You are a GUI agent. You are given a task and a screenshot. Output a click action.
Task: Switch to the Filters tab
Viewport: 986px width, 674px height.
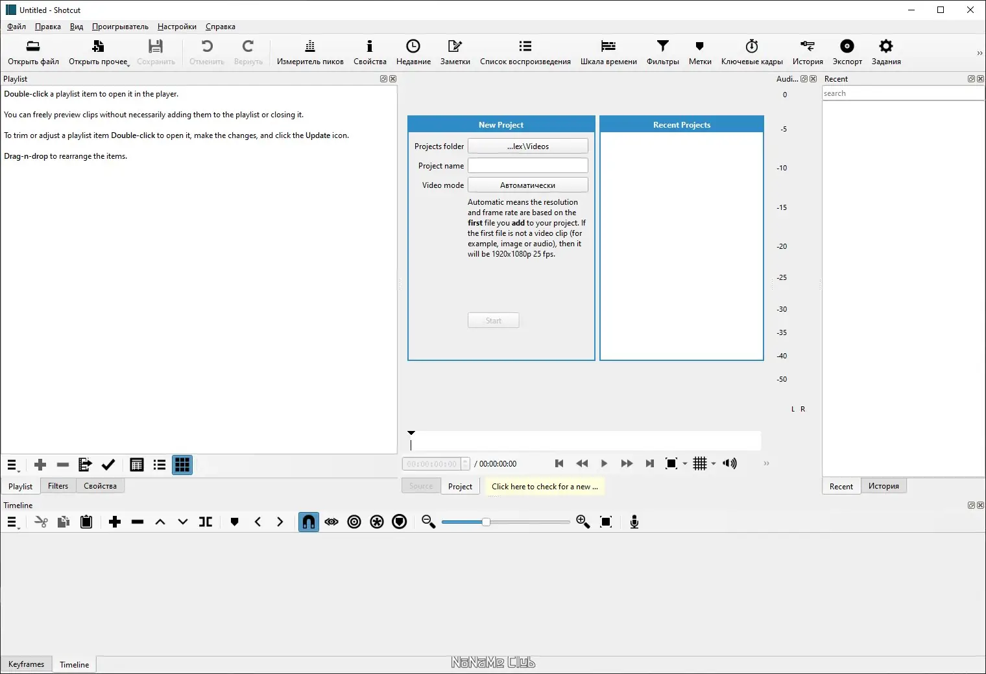[x=58, y=486]
